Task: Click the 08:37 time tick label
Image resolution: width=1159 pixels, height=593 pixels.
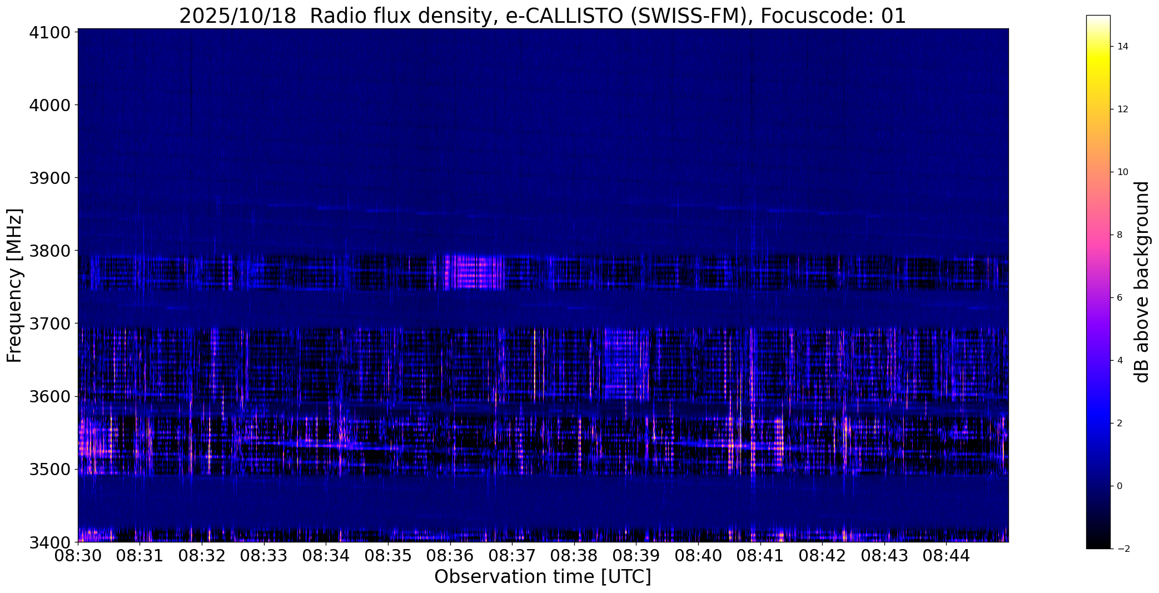Action: (513, 556)
